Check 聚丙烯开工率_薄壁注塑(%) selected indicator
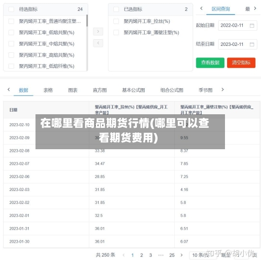261x264 pixels. [116, 32]
